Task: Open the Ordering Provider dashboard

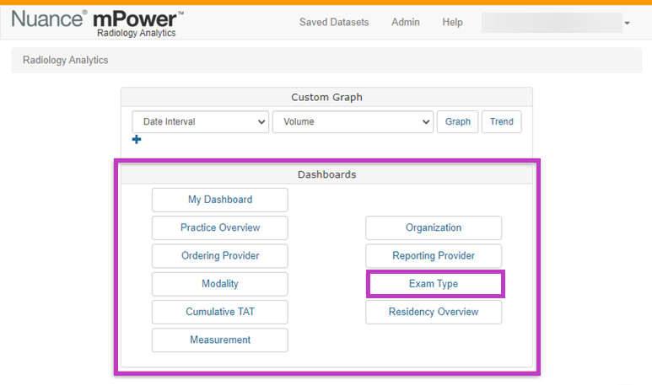Action: click(x=220, y=256)
